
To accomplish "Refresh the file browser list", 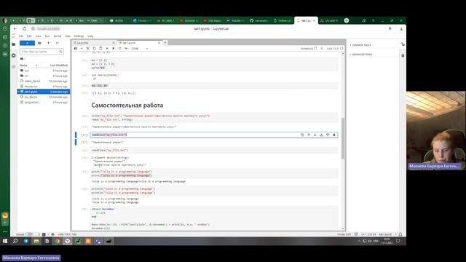I will pyautogui.click(x=58, y=43).
